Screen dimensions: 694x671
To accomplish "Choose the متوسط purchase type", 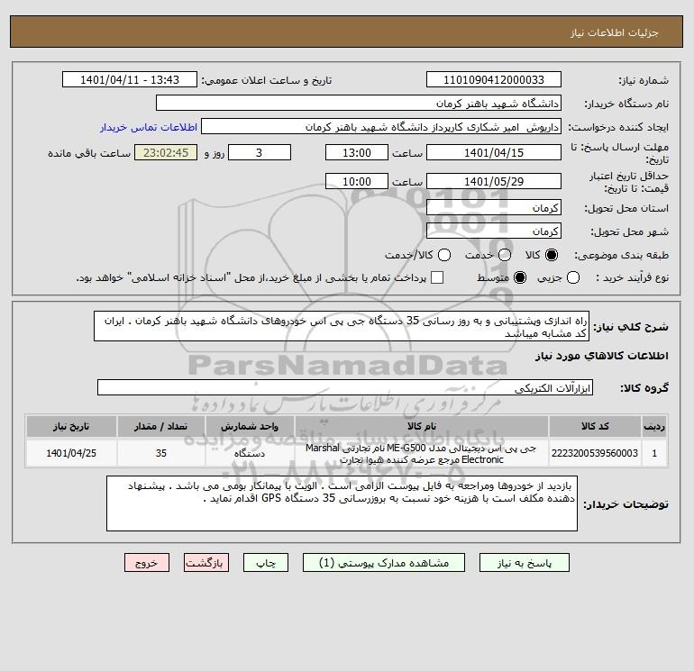I will click(520, 277).
